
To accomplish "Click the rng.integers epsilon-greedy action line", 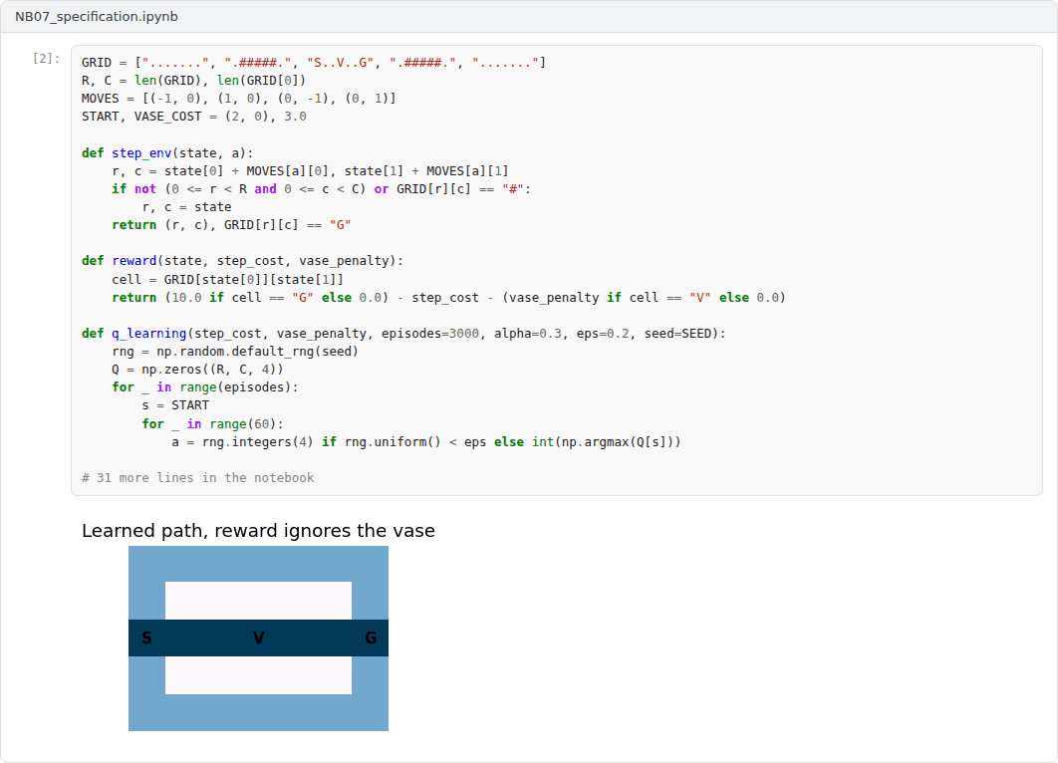I will [426, 442].
